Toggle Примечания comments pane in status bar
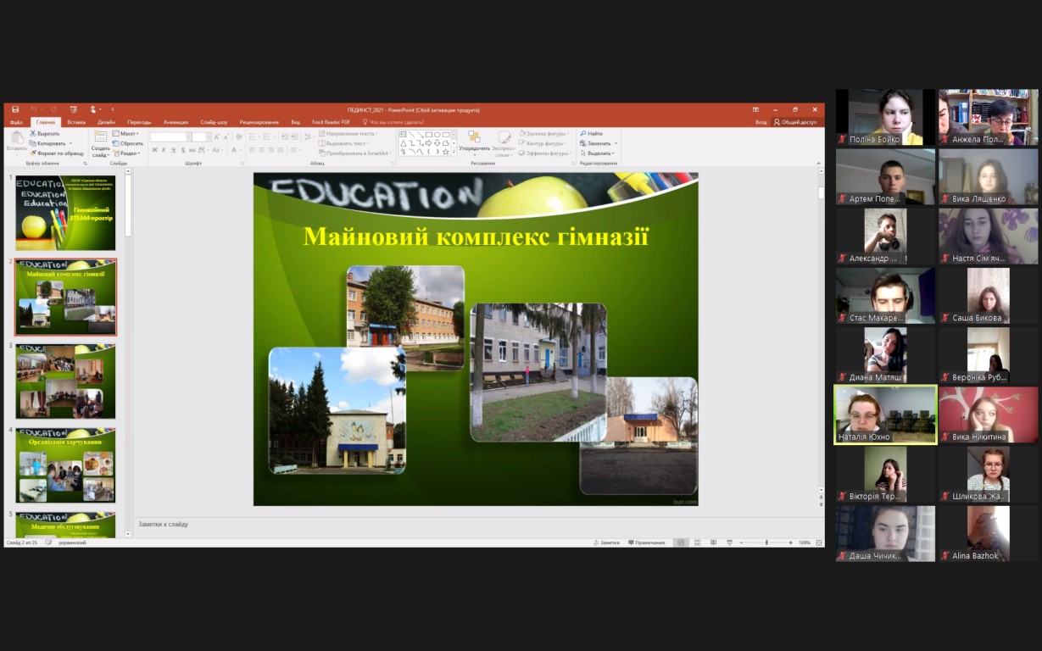Image resolution: width=1042 pixels, height=651 pixels. coord(647,542)
